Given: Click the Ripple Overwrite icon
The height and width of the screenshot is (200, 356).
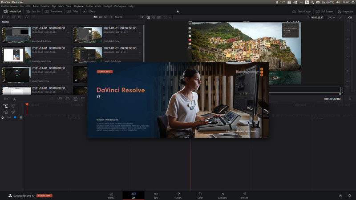Looking at the screenshot, I should tap(68, 99).
